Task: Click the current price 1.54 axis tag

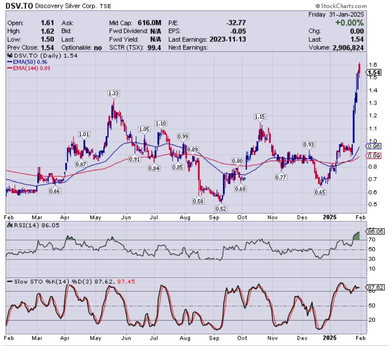Action: click(x=374, y=72)
